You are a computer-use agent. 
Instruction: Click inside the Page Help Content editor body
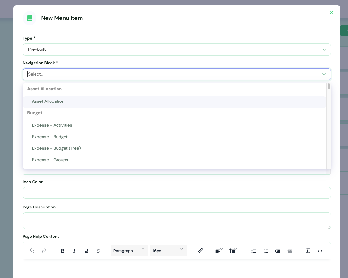177,269
